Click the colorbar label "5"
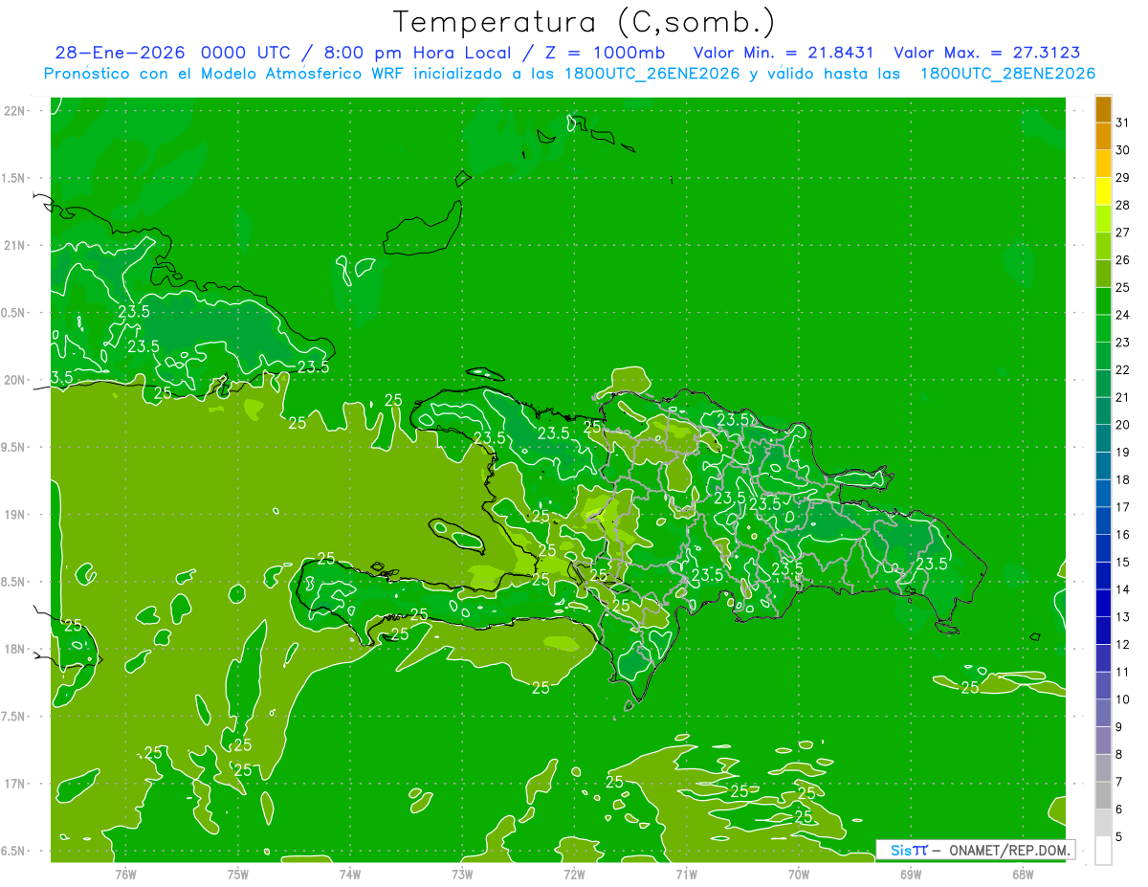The image size is (1148, 887). point(1119,837)
